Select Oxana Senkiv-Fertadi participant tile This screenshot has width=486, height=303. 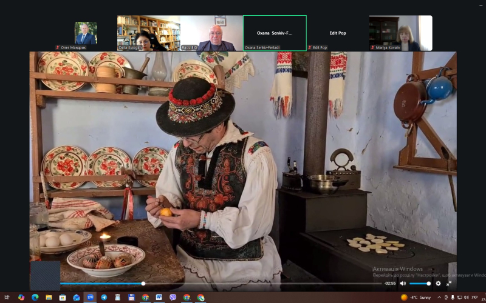click(x=275, y=33)
